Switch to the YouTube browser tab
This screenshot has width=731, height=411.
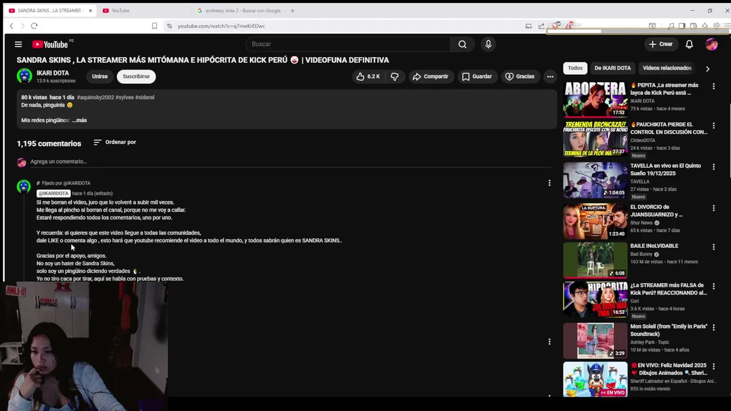tap(143, 10)
